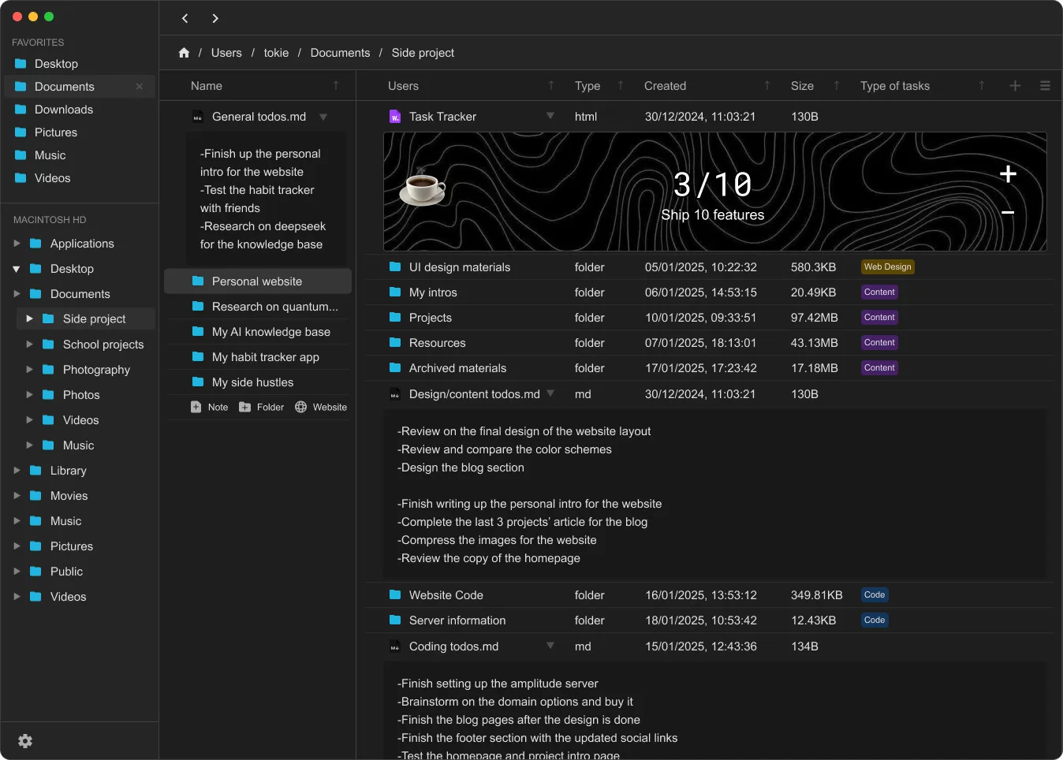Select Downloads in Favorites
The height and width of the screenshot is (760, 1063).
coord(63,110)
